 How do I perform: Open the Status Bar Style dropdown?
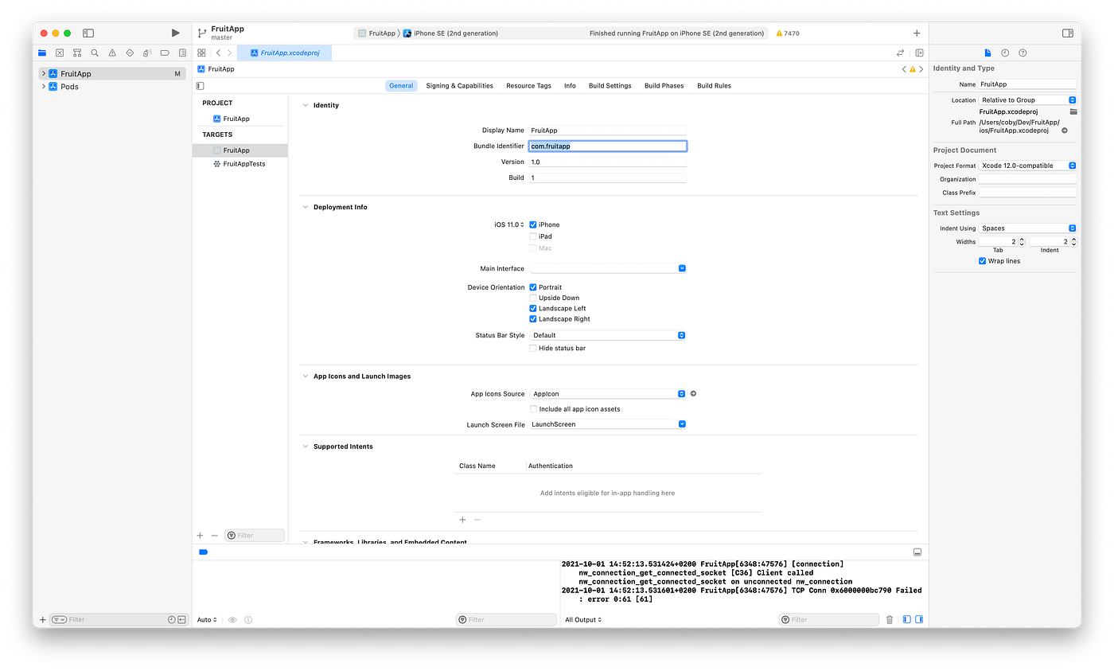[x=608, y=335]
